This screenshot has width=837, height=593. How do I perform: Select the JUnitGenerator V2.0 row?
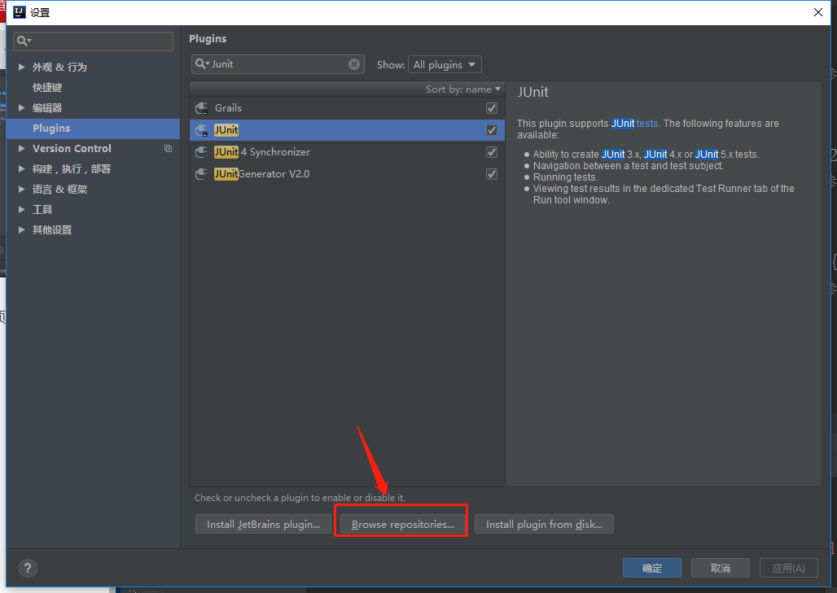[347, 174]
